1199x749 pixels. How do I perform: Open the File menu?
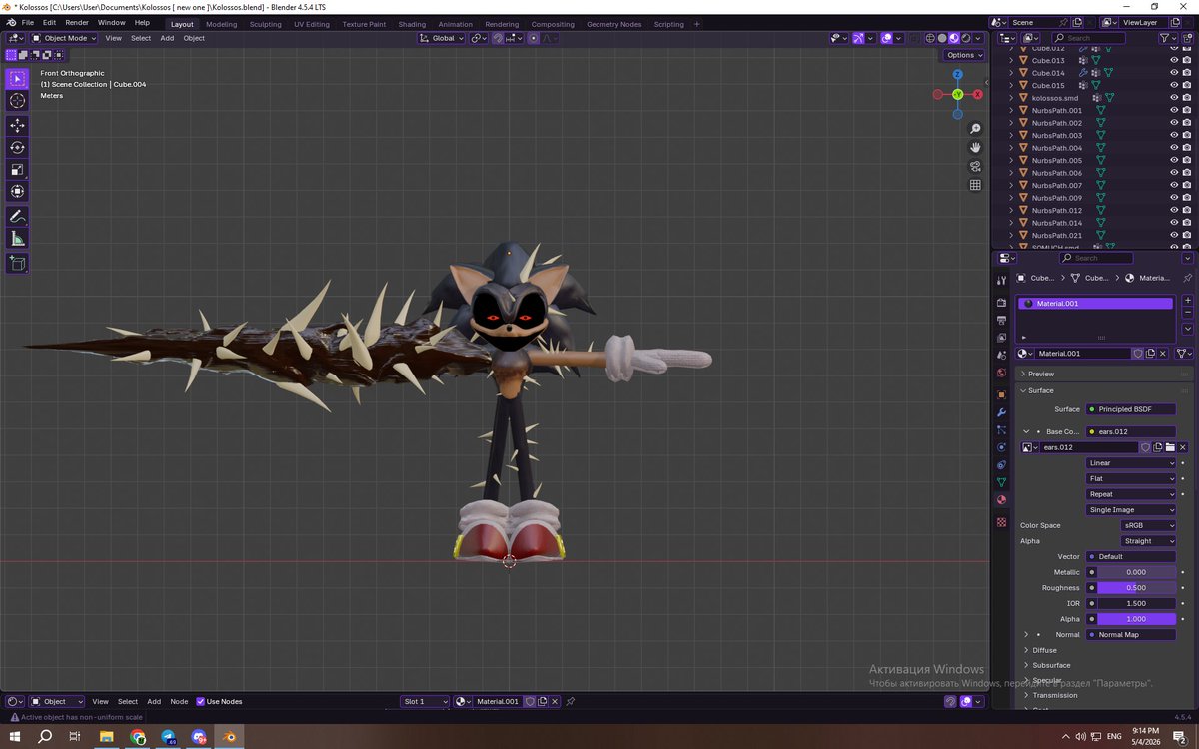[x=27, y=22]
